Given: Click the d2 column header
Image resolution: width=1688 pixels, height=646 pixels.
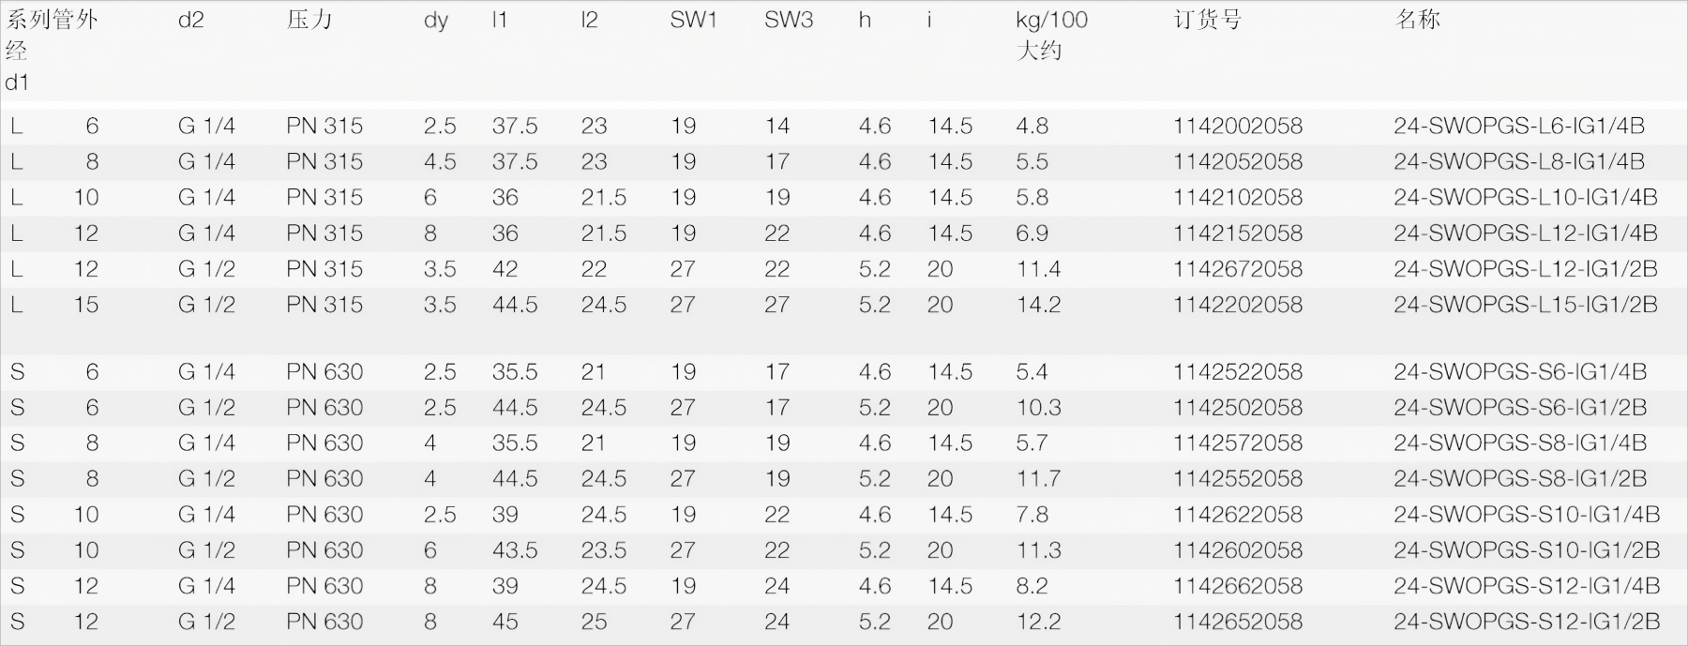Looking at the screenshot, I should 190,20.
